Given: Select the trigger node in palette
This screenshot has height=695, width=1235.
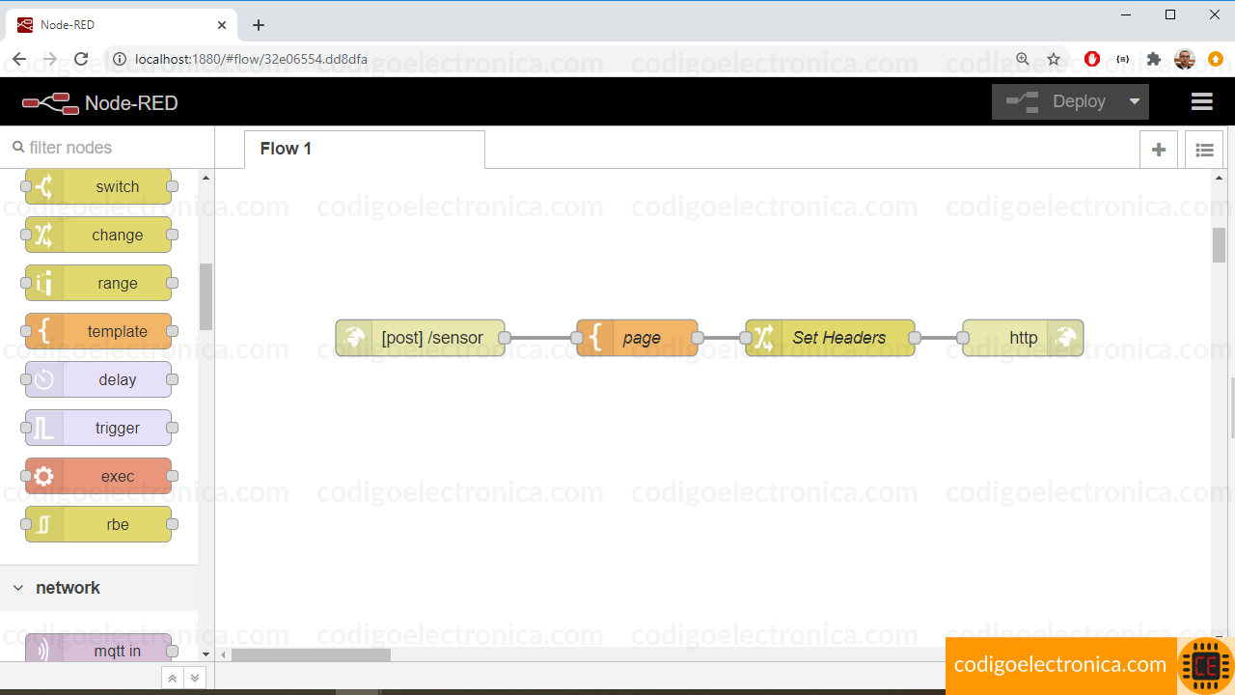Looking at the screenshot, I should pos(98,428).
